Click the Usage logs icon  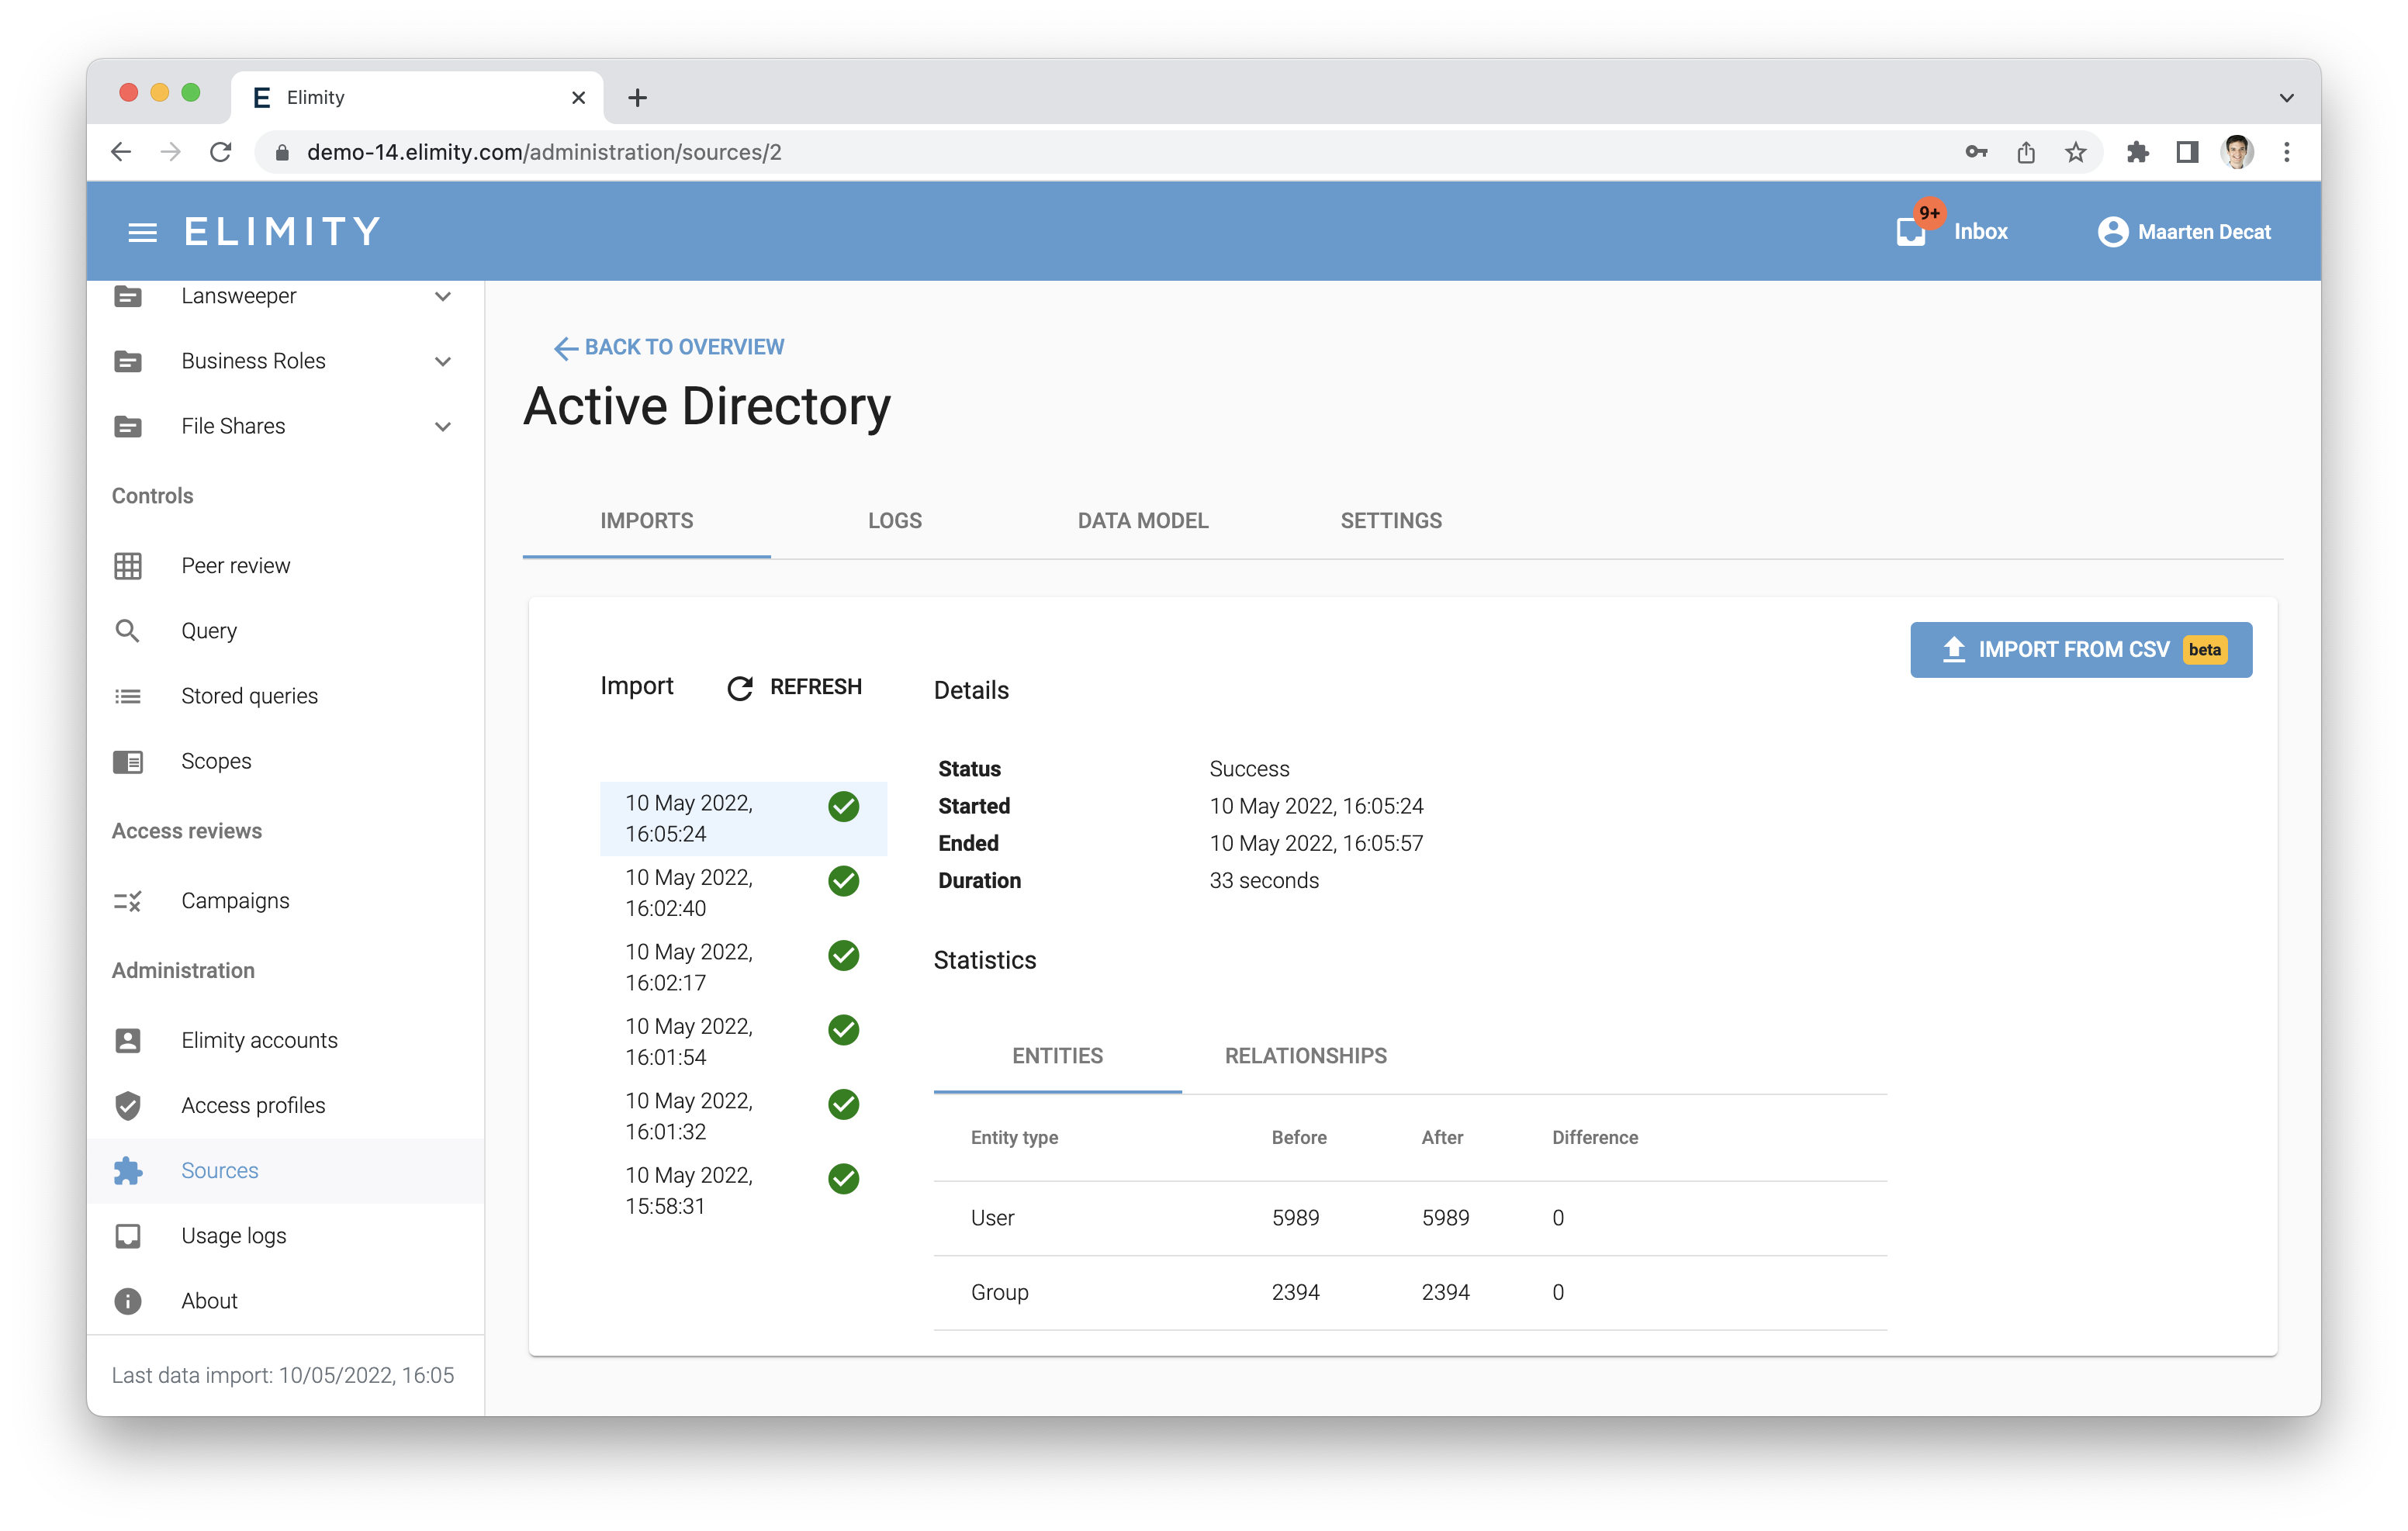pos(128,1236)
